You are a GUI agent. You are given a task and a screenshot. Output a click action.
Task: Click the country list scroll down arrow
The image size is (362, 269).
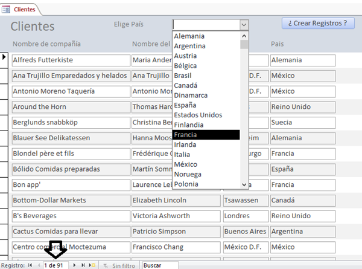(x=244, y=184)
